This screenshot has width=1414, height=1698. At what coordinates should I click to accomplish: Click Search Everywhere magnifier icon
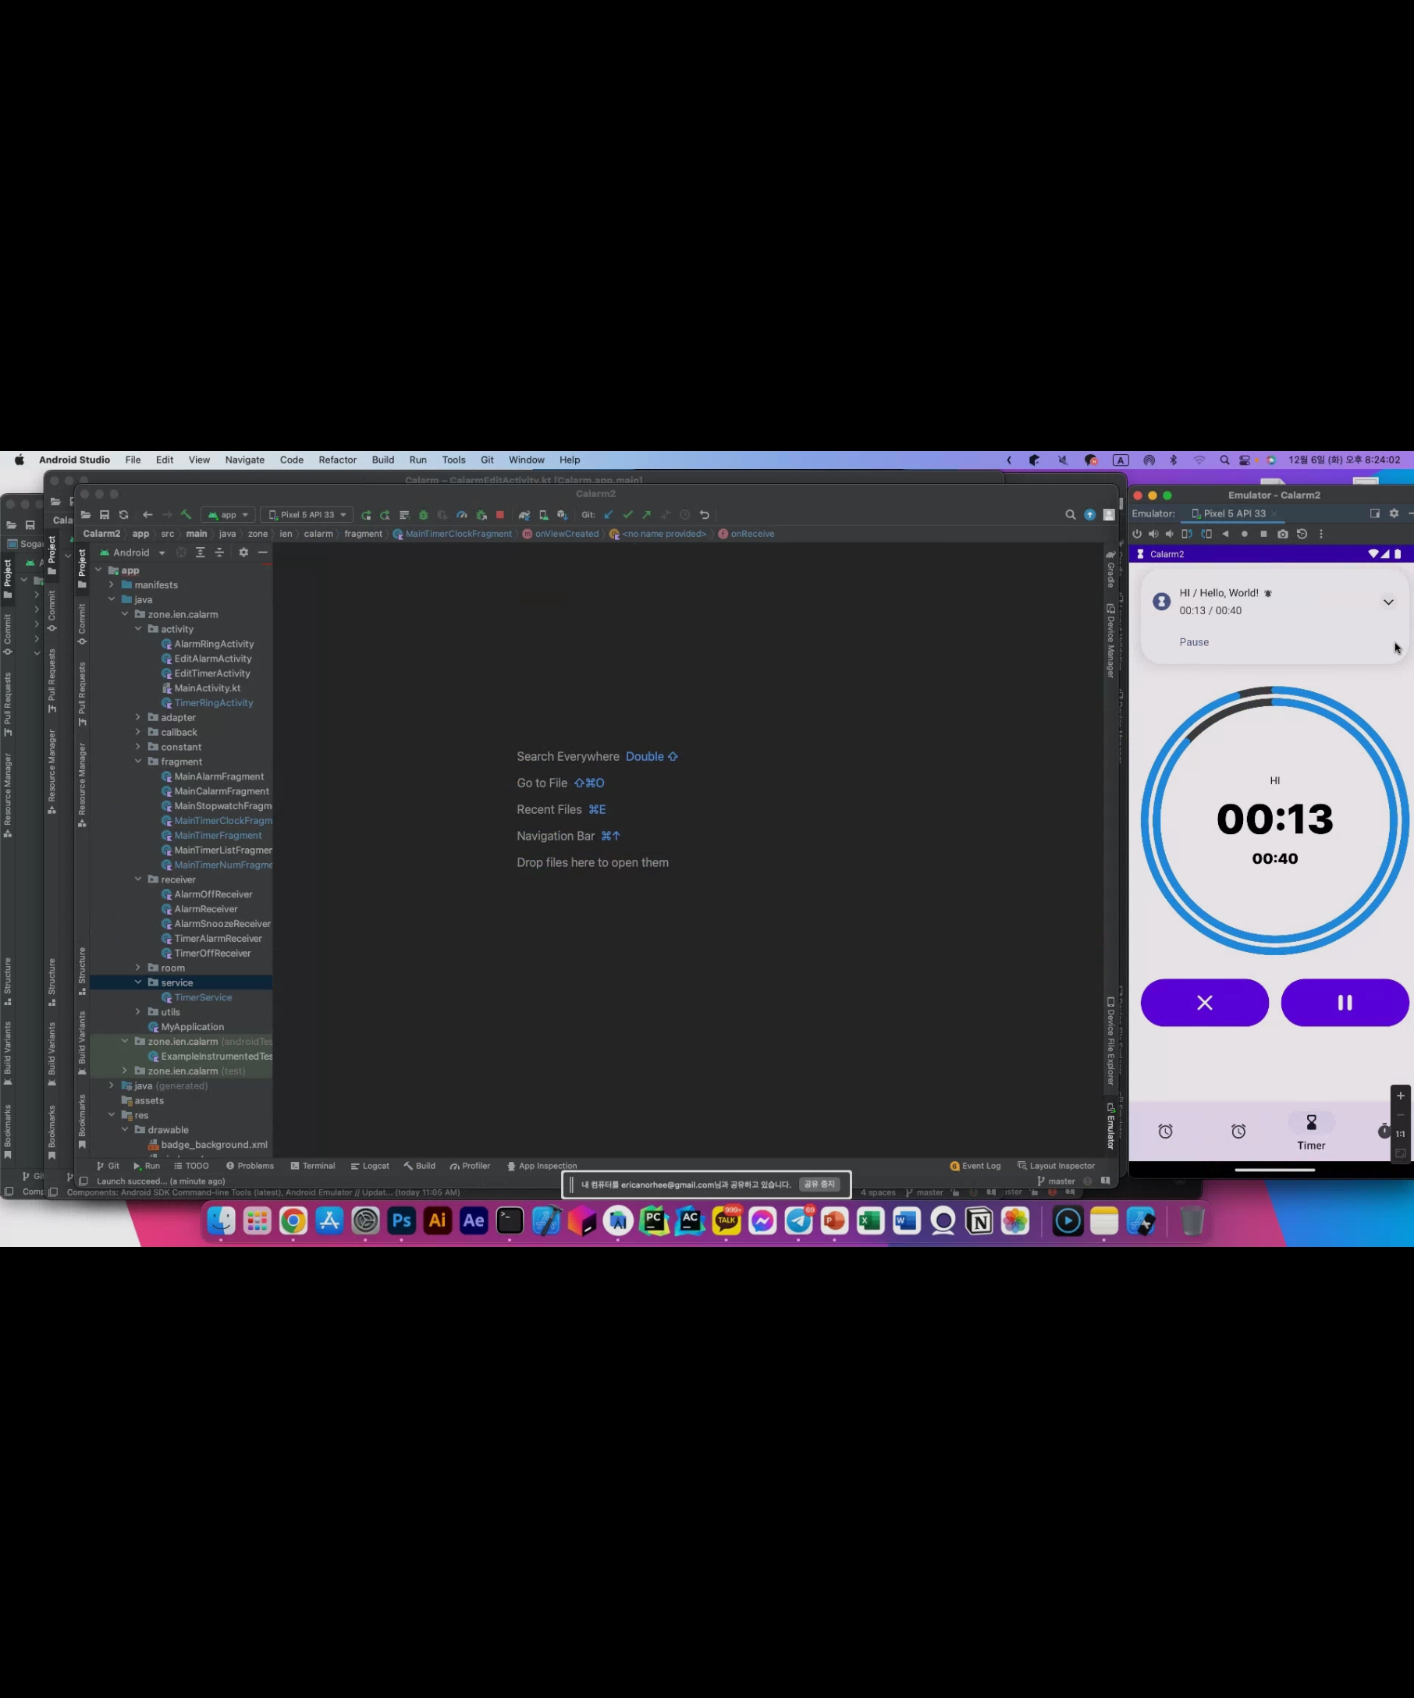[1071, 514]
